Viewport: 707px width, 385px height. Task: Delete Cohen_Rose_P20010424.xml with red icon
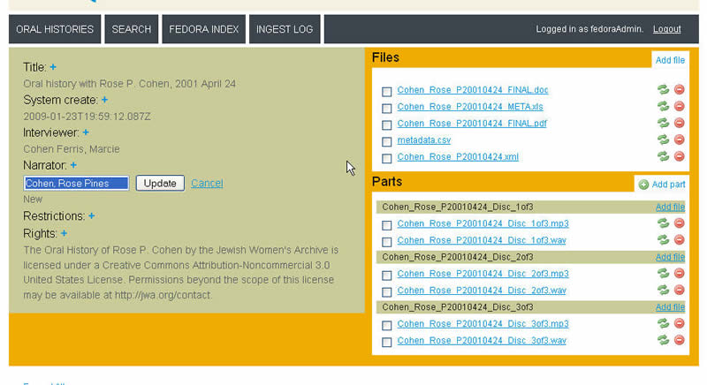point(679,156)
